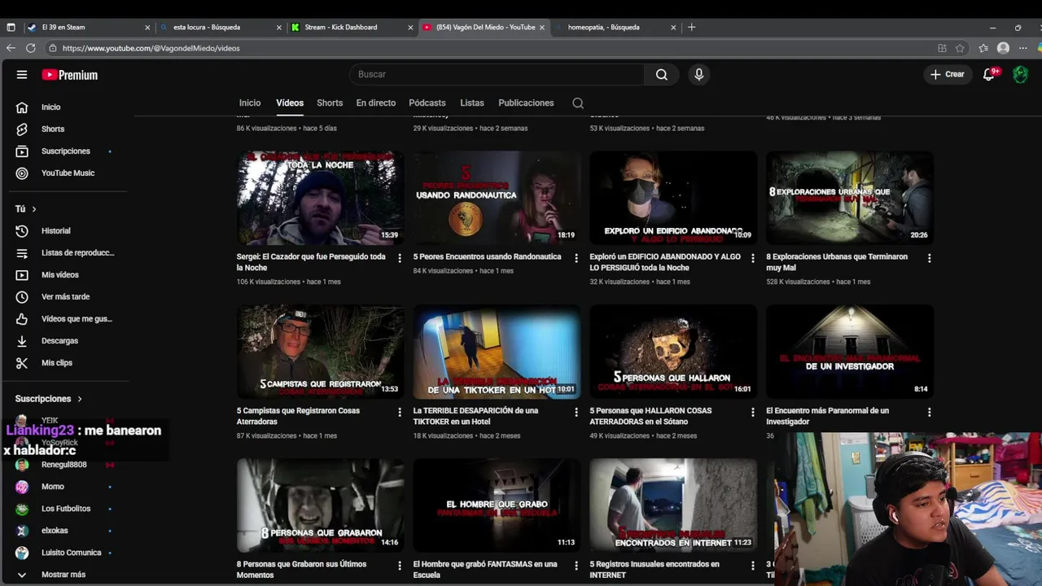The height and width of the screenshot is (586, 1042).
Task: Open the browser tab list dropdown
Action: [x=11, y=27]
